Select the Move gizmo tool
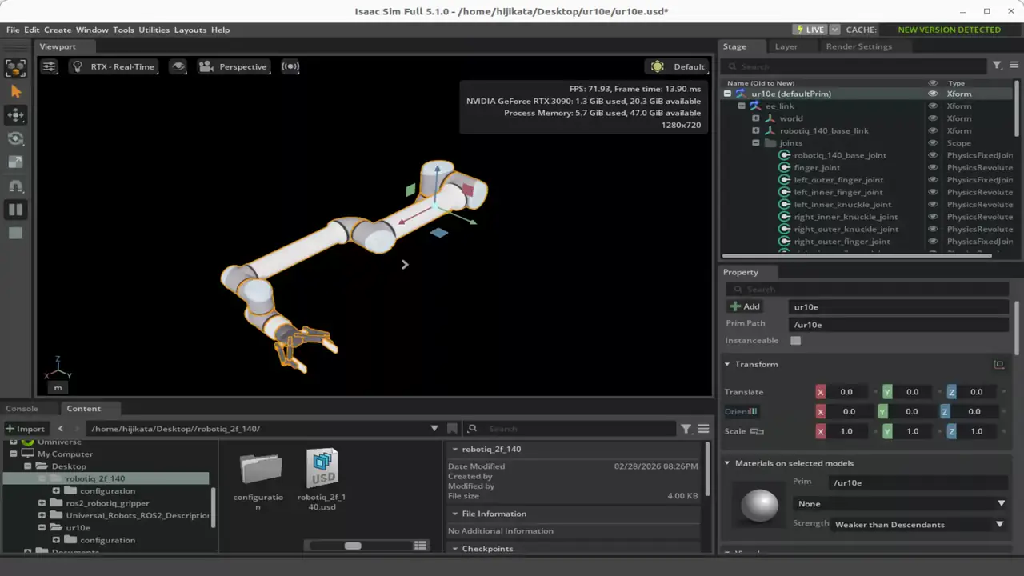Screen dimensions: 1024x576 (x=16, y=115)
